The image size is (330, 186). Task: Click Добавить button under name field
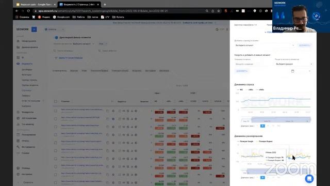click(242, 71)
